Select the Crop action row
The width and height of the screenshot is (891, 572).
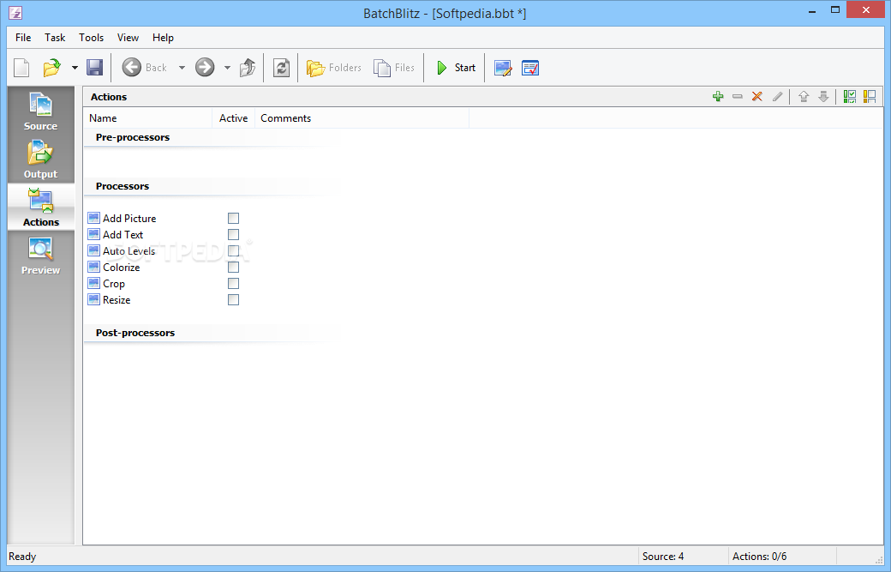pos(114,284)
